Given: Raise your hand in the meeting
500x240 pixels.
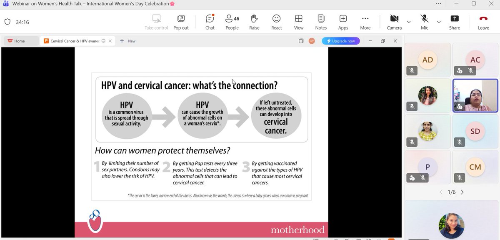Looking at the screenshot, I should (254, 22).
